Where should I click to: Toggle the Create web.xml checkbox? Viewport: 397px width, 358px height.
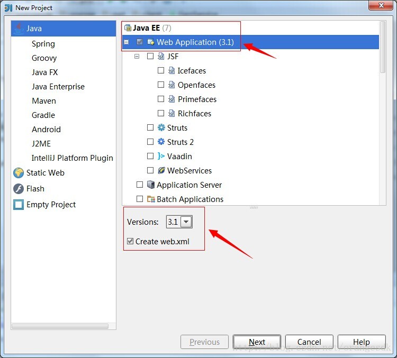point(130,241)
